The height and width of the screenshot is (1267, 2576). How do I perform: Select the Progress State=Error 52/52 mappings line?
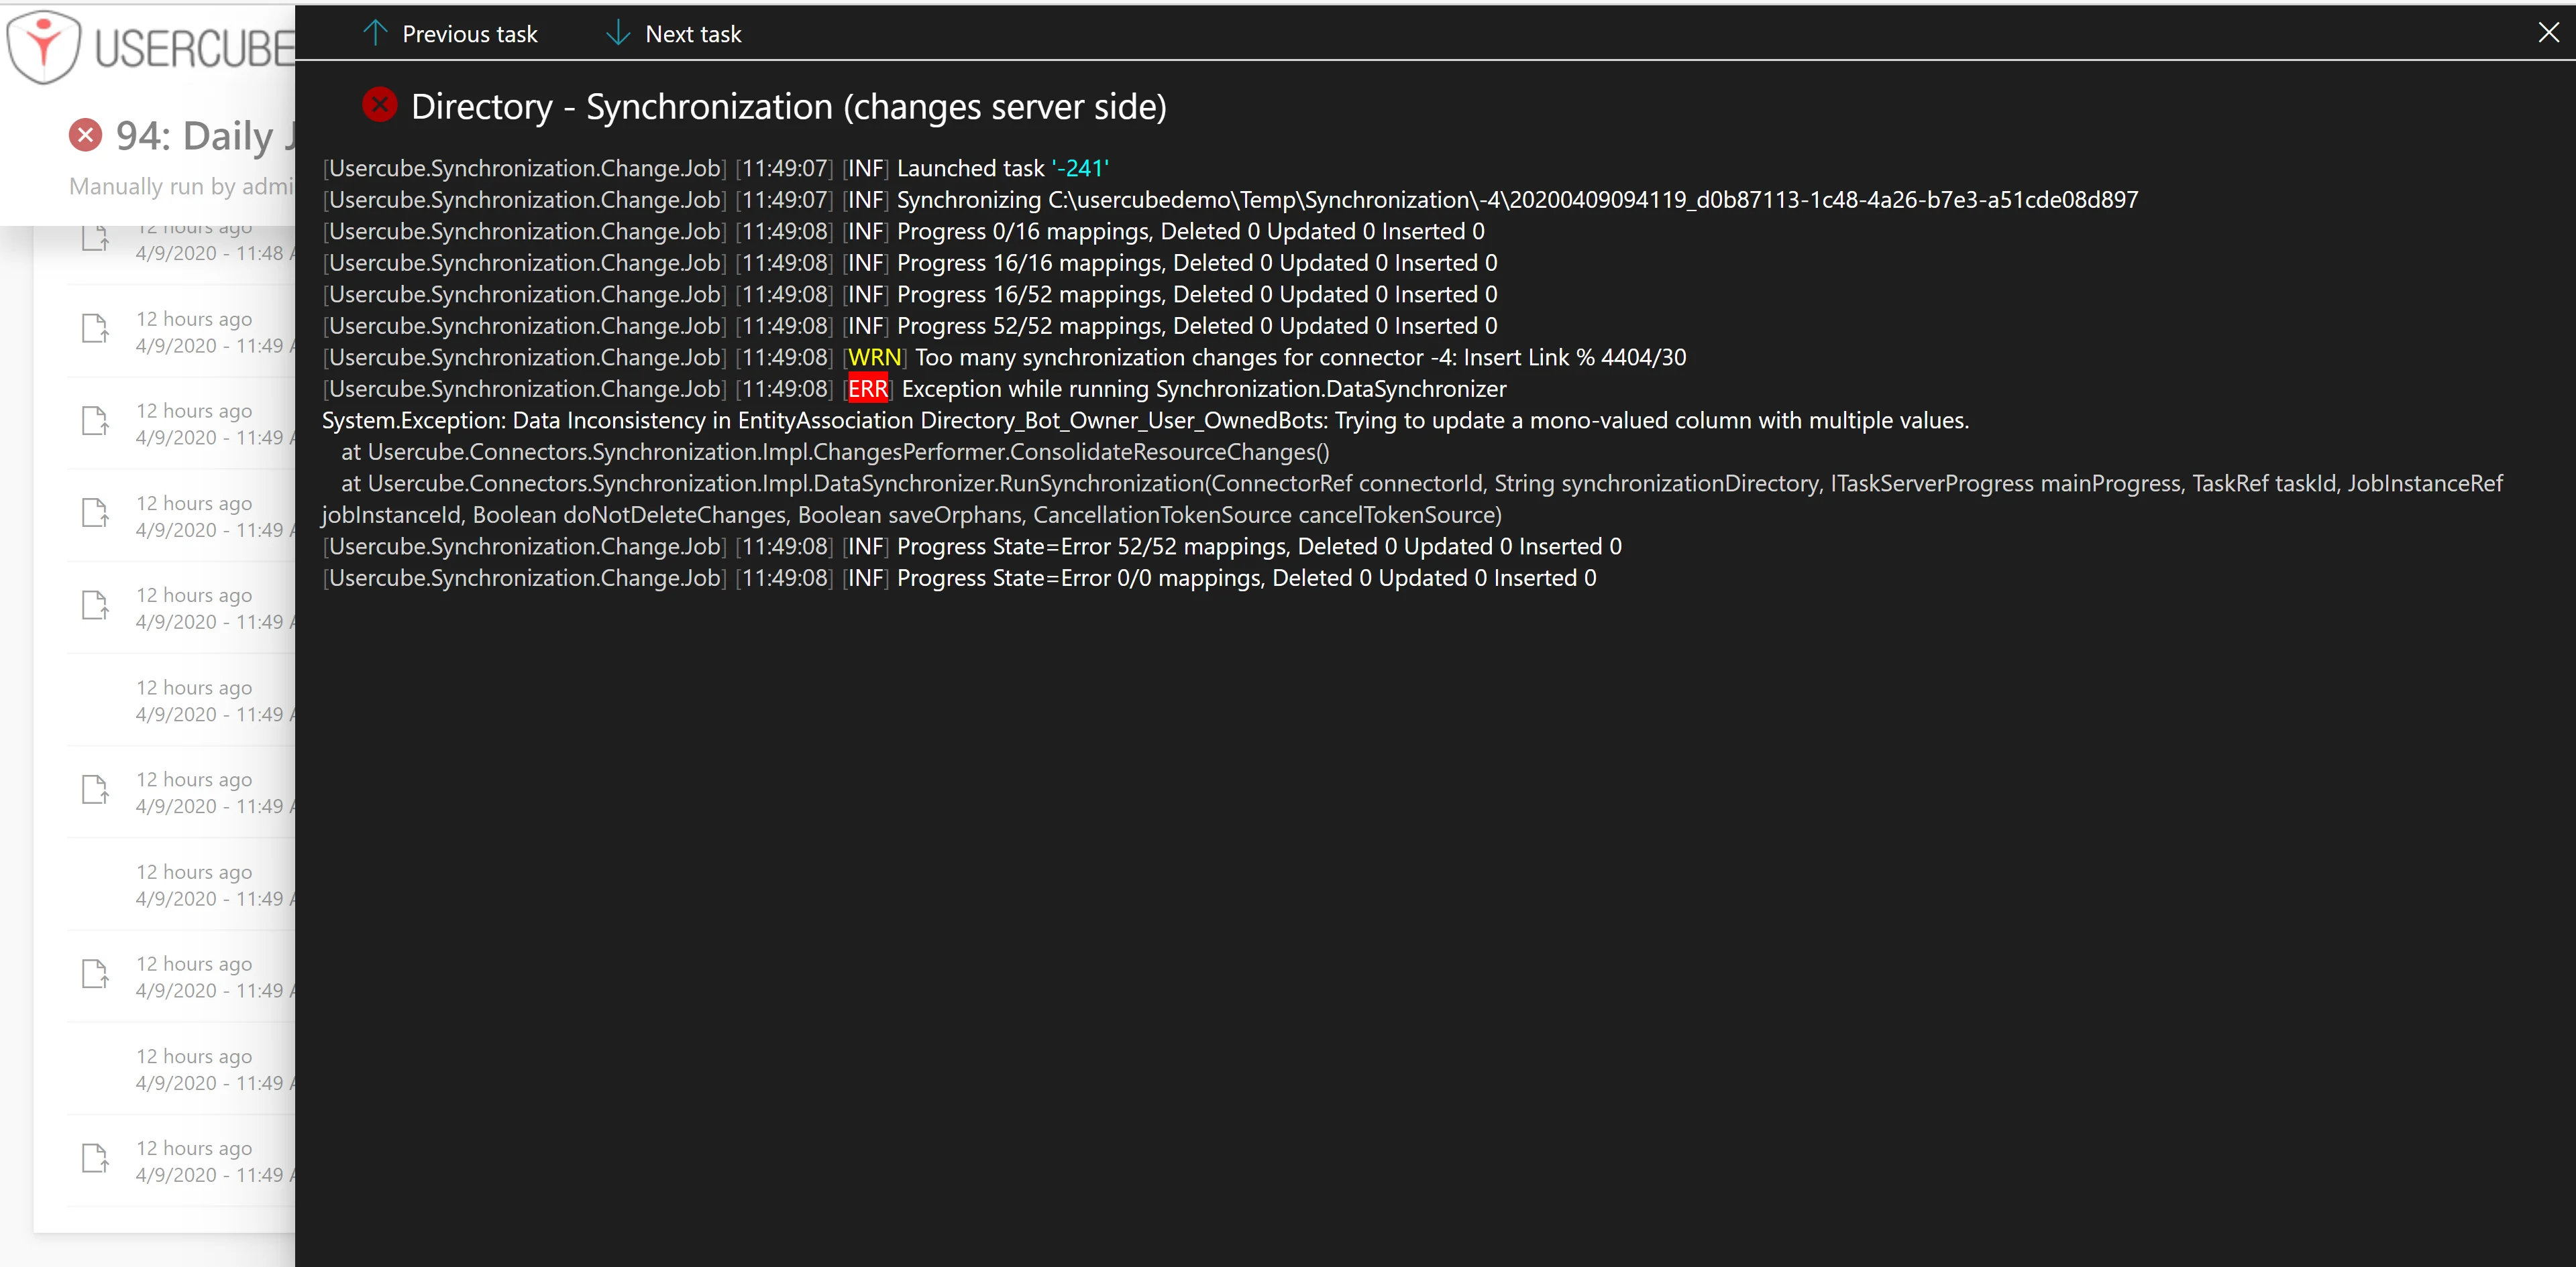coord(972,546)
